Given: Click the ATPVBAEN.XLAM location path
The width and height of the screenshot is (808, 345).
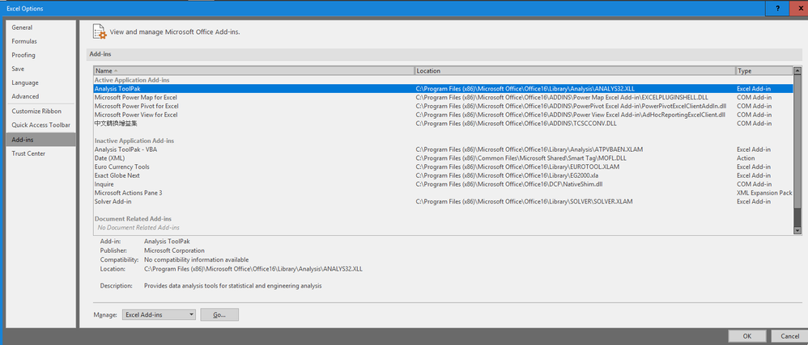Looking at the screenshot, I should pyautogui.click(x=529, y=149).
